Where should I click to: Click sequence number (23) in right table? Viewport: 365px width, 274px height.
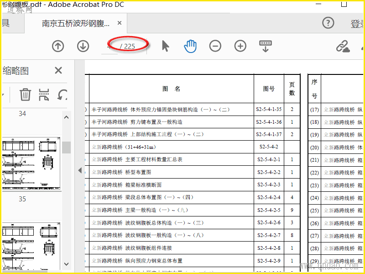click(314, 185)
